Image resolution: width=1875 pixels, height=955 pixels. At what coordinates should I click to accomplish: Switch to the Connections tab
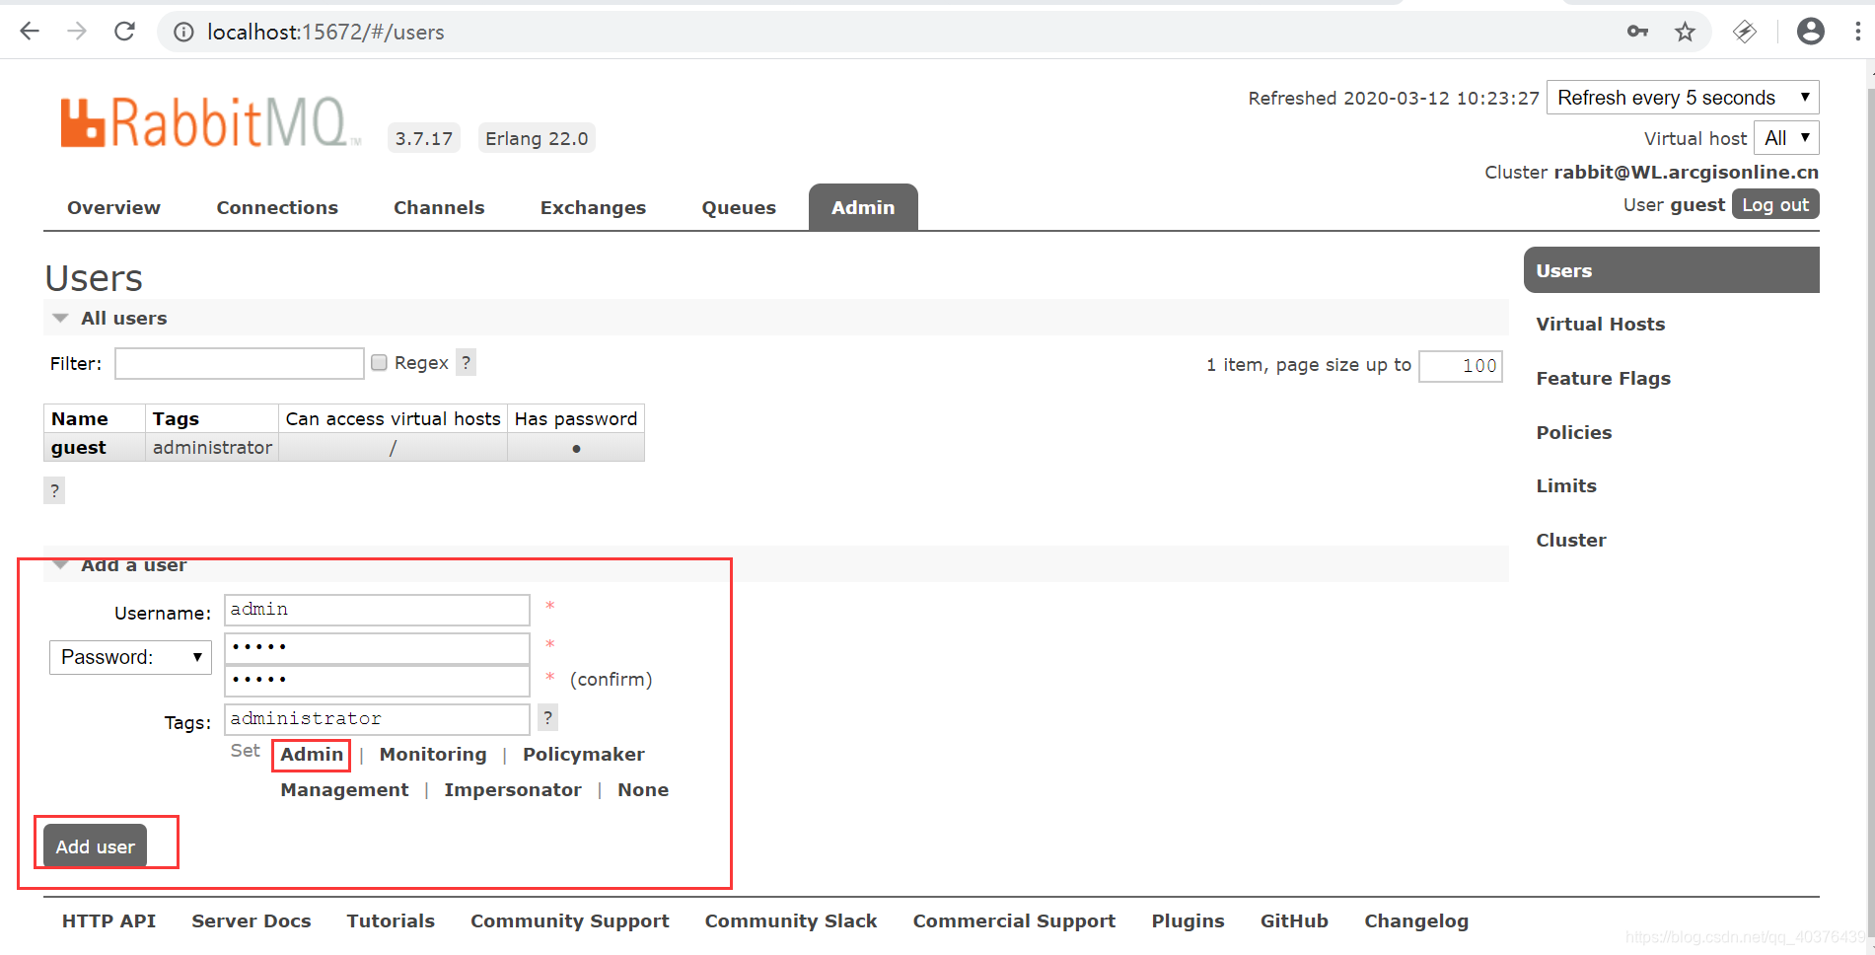pos(277,207)
